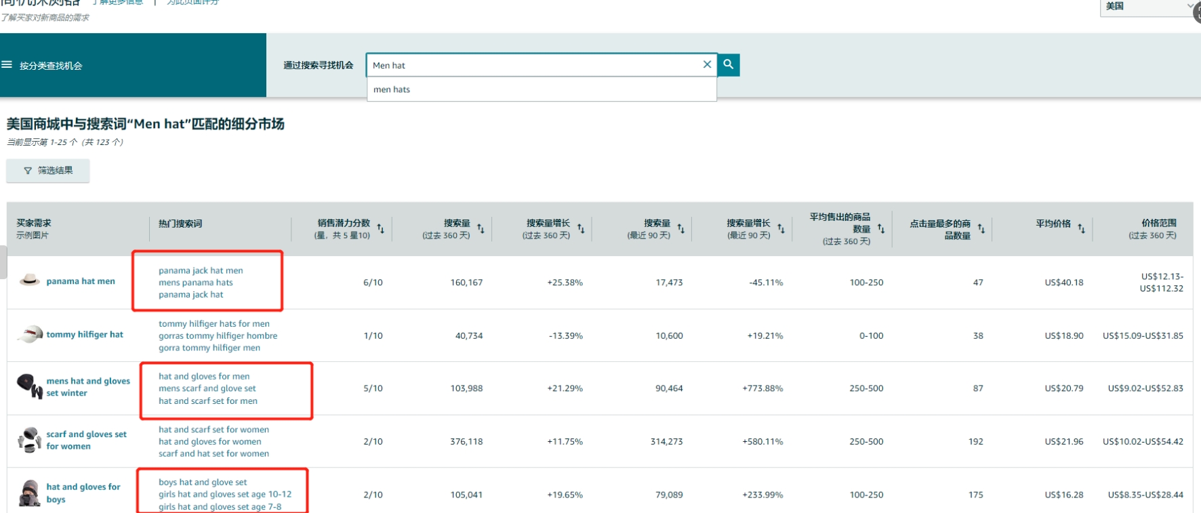Sort by search volume past 360 days
The height and width of the screenshot is (513, 1201).
(x=481, y=229)
